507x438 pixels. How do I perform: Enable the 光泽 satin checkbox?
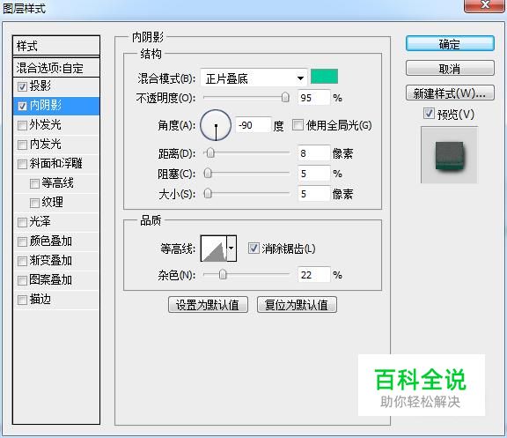[x=22, y=222]
